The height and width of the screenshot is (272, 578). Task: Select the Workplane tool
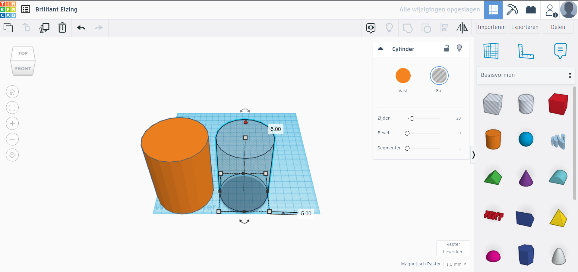click(x=491, y=51)
